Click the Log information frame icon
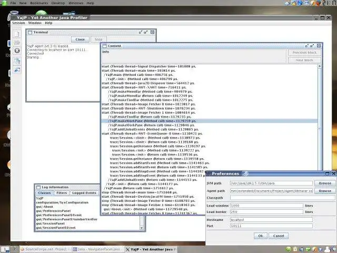This screenshot has height=253, width=337. point(38,187)
